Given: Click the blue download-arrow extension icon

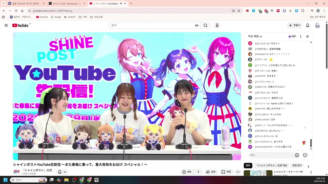Looking at the screenshot, I should 296,11.
